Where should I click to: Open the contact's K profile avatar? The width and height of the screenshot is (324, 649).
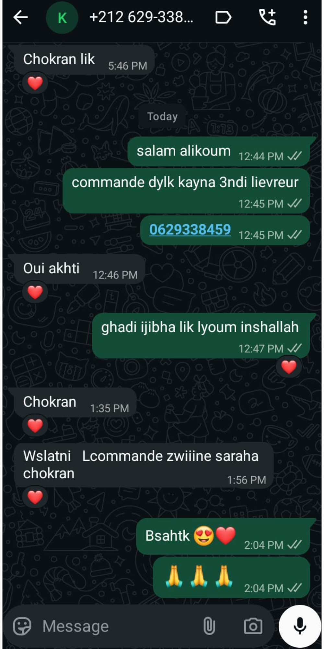(x=62, y=18)
